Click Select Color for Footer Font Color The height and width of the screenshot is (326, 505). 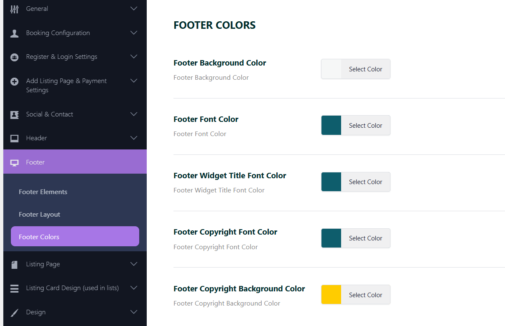[365, 126]
